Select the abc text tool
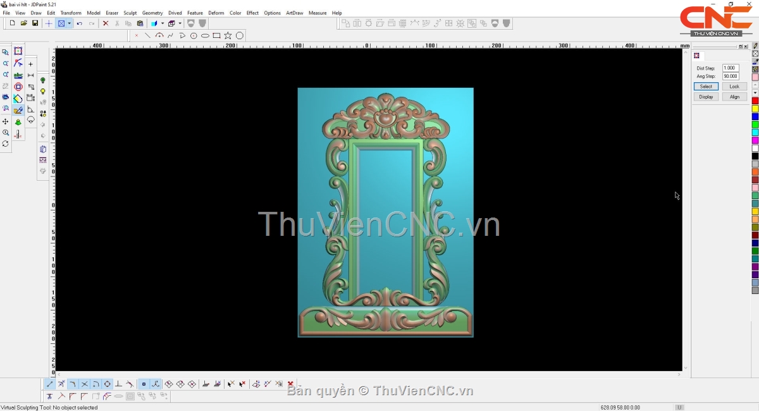The width and height of the screenshot is (759, 411). pos(18,75)
